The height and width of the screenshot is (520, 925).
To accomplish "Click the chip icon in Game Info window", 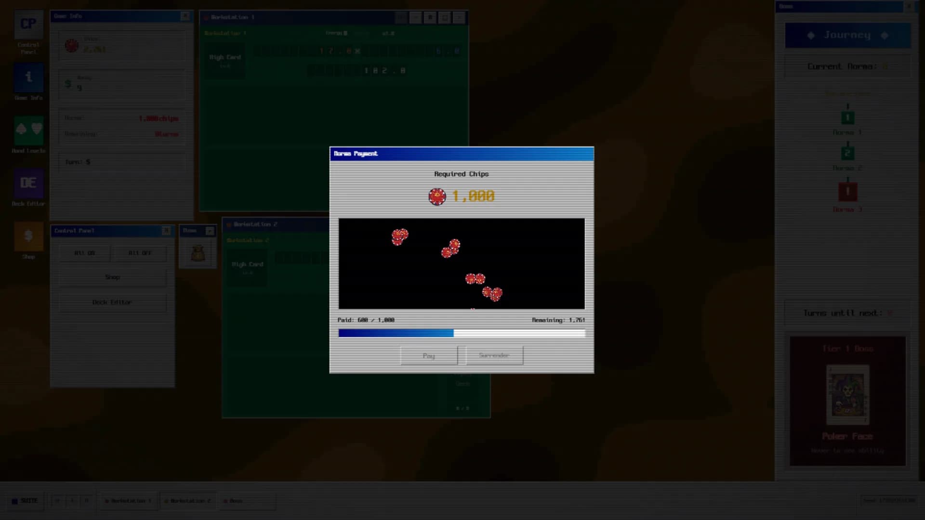I will 72,46.
